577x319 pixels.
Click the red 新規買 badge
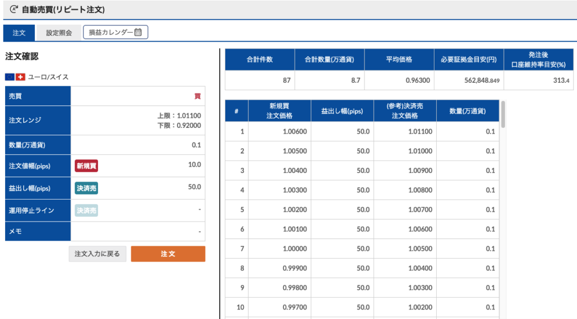tap(86, 166)
